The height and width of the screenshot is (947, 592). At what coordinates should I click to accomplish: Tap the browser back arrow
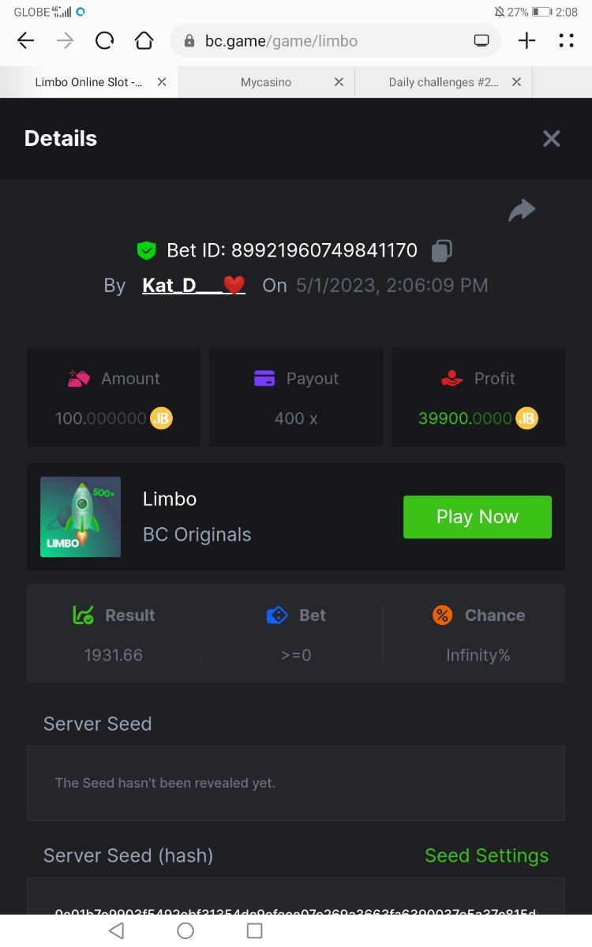point(26,41)
